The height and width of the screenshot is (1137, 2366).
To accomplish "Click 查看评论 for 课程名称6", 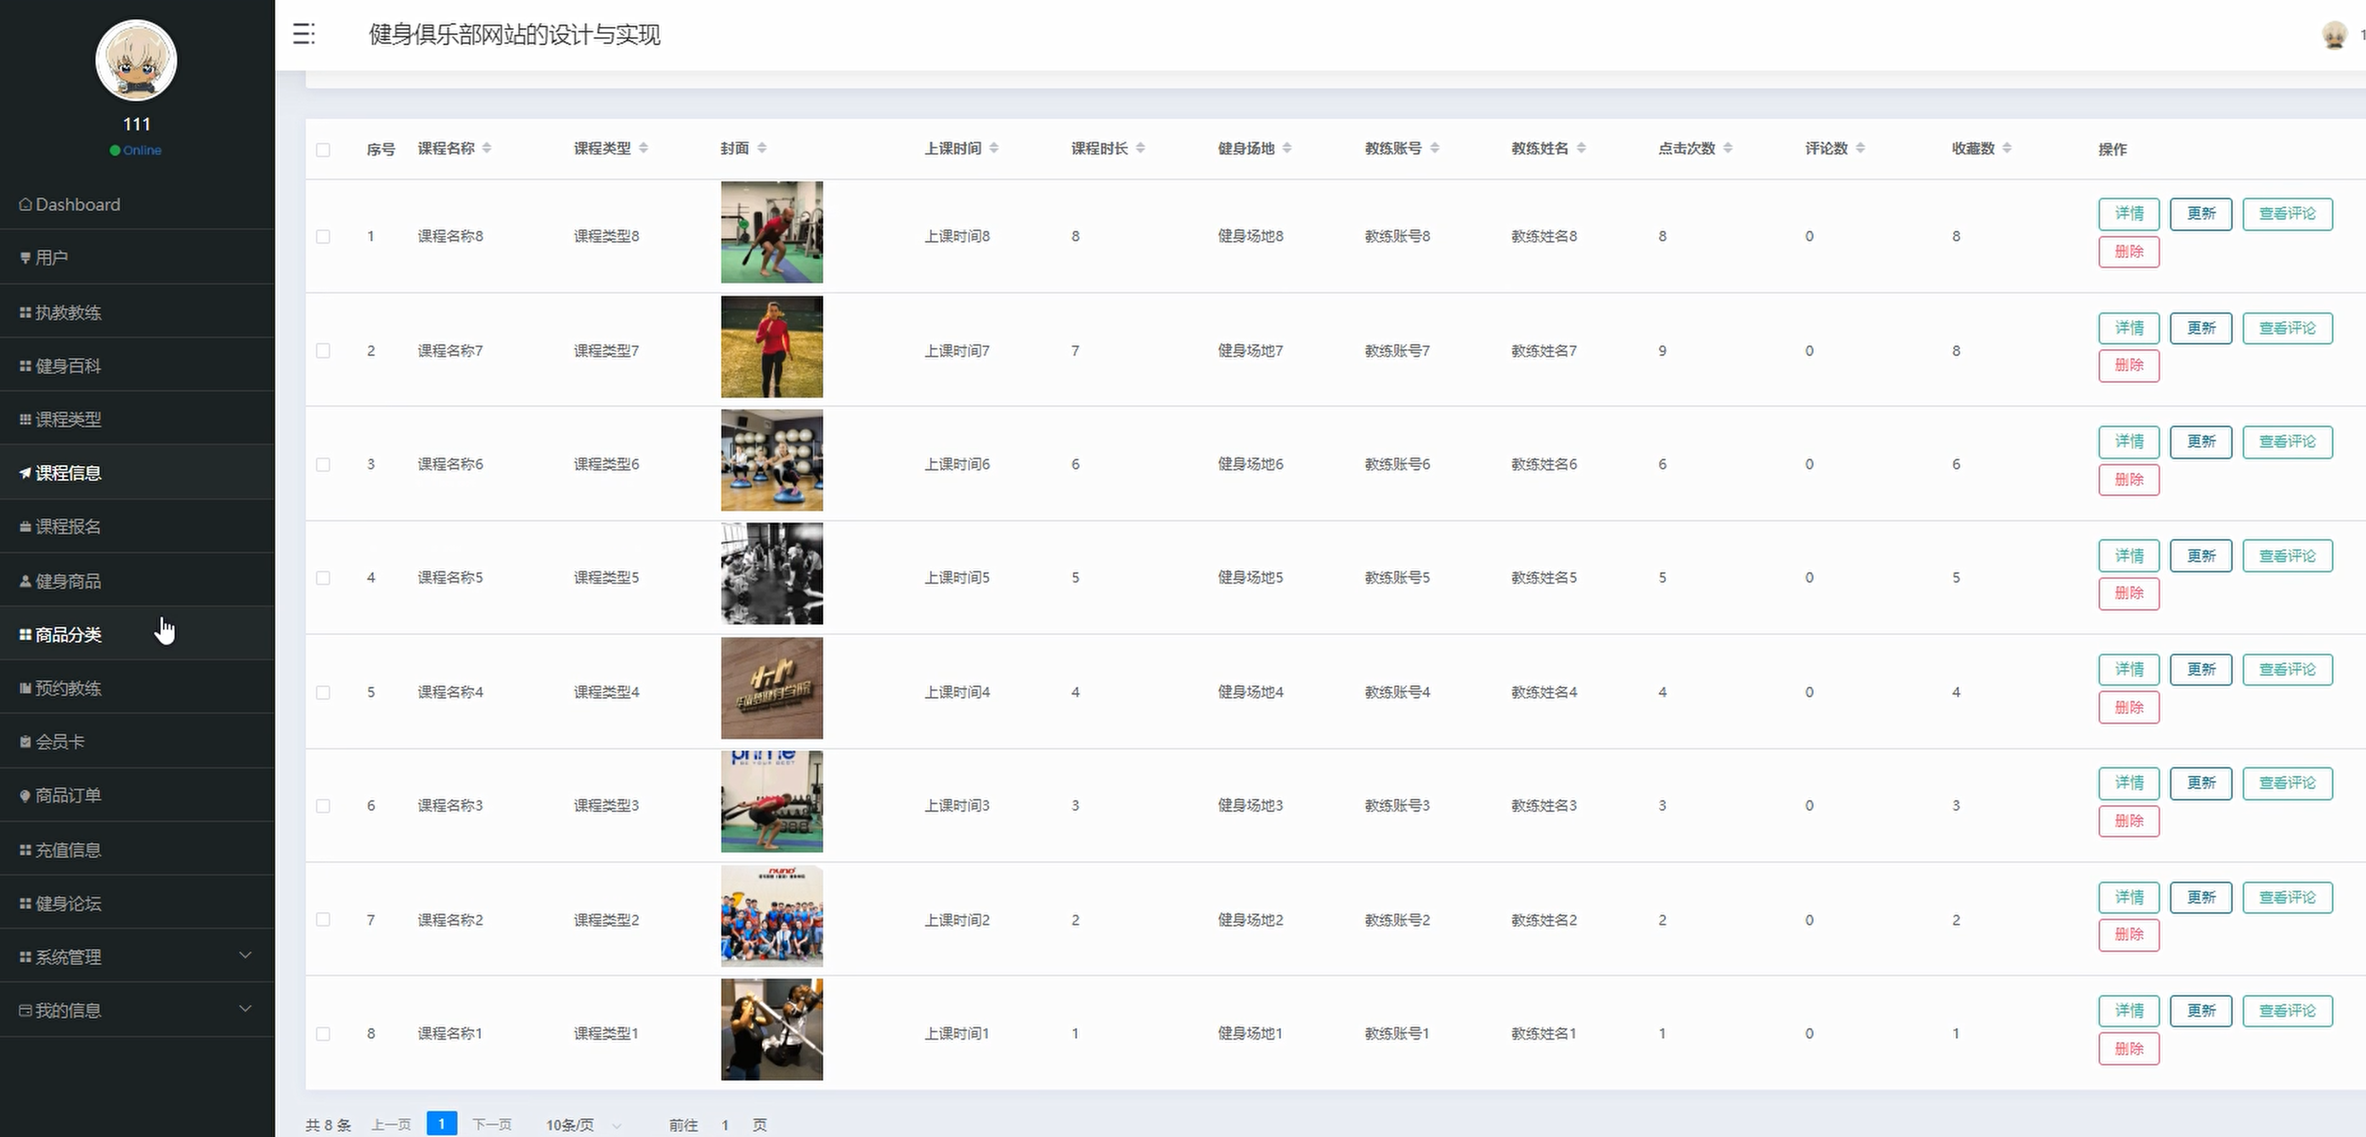I will [2287, 442].
